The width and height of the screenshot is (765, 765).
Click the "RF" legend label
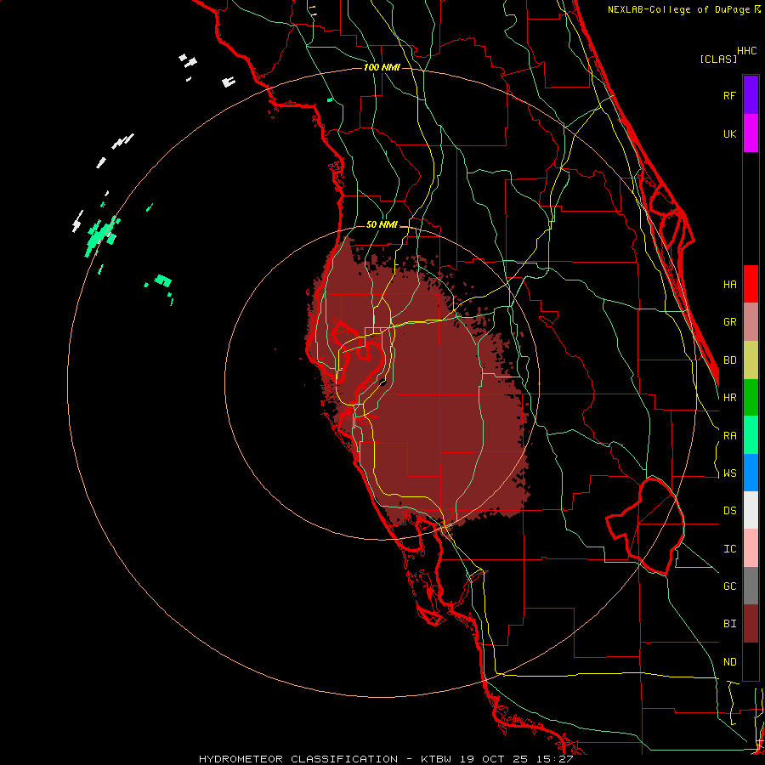(x=730, y=95)
